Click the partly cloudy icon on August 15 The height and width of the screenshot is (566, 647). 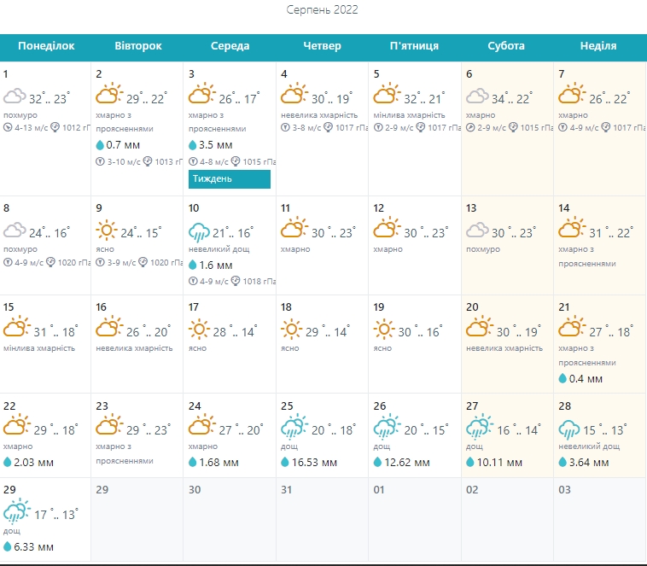tap(15, 329)
